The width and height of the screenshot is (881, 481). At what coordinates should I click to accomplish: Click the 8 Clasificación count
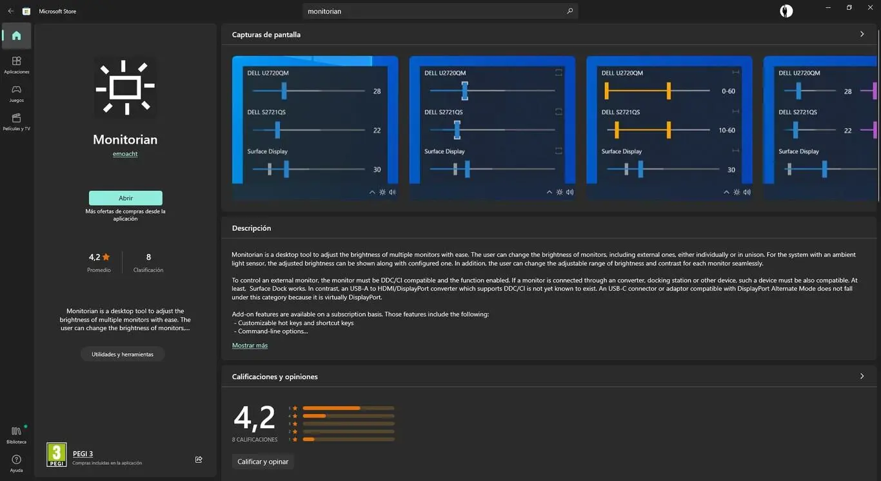[148, 262]
